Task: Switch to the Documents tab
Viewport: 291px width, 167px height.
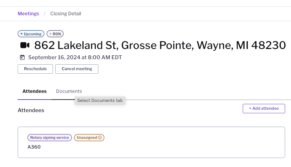Action: 69,91
